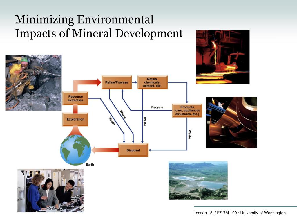Image resolution: width=297 pixels, height=223 pixels.
Task: Click the molten metal pouring photo
Action: click(x=222, y=57)
